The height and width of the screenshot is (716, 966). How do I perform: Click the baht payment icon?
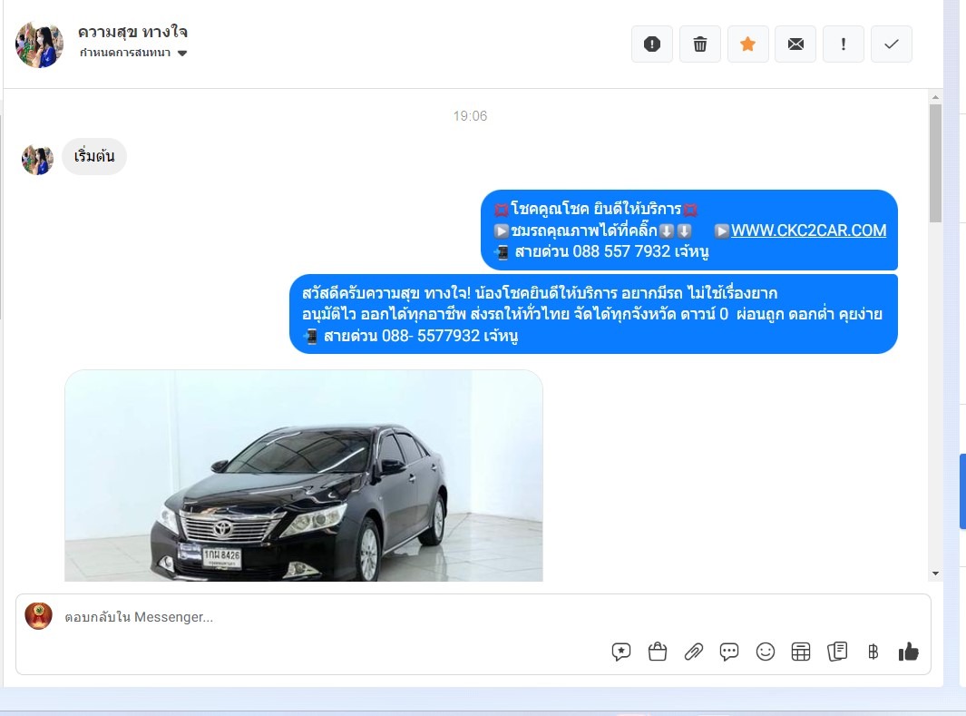tap(873, 652)
